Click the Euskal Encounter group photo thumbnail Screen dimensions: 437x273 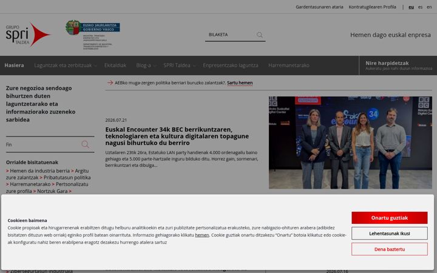click(x=350, y=143)
